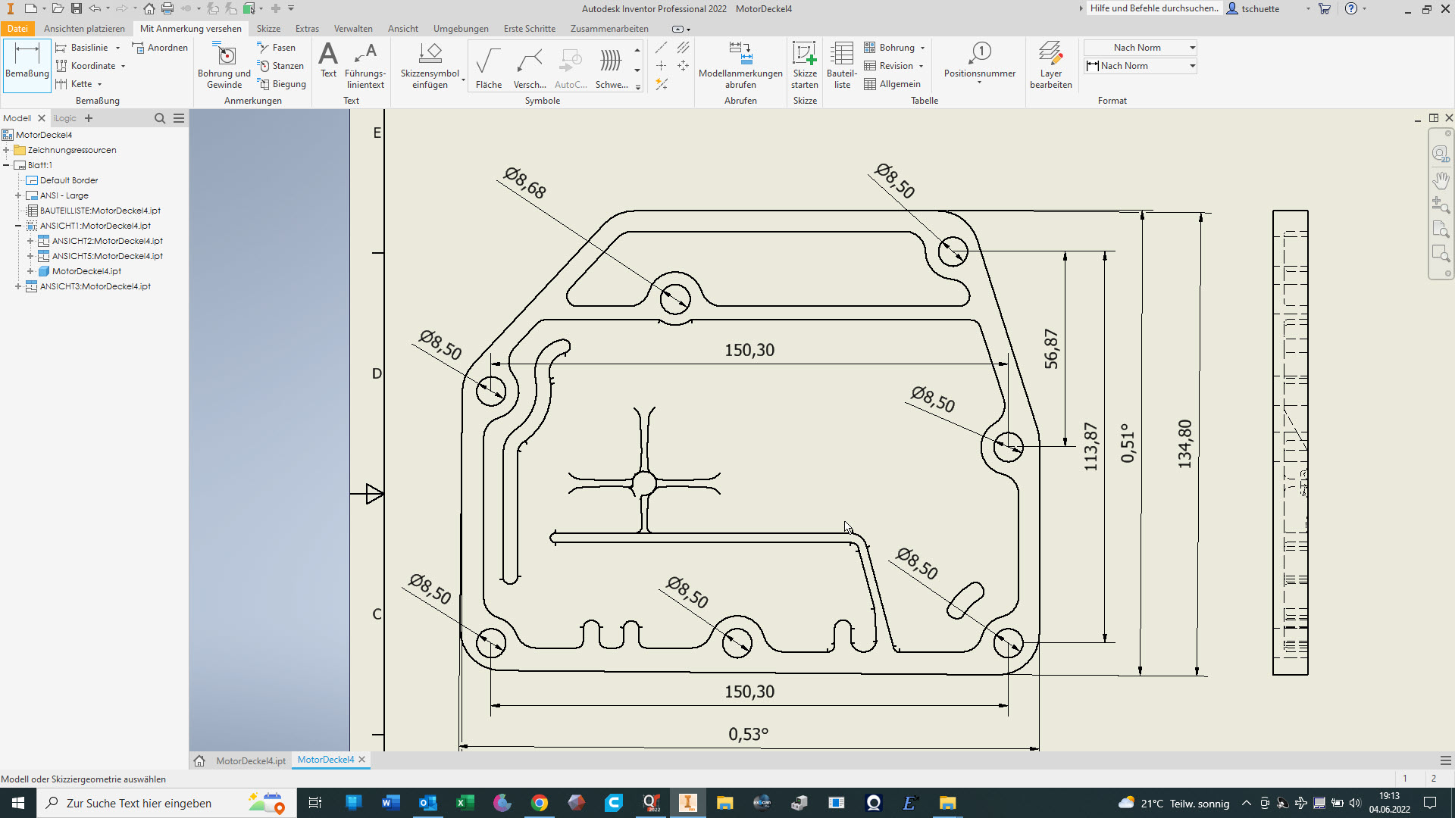
Task: Open the Nach Norm layer dropdown
Action: (1192, 48)
